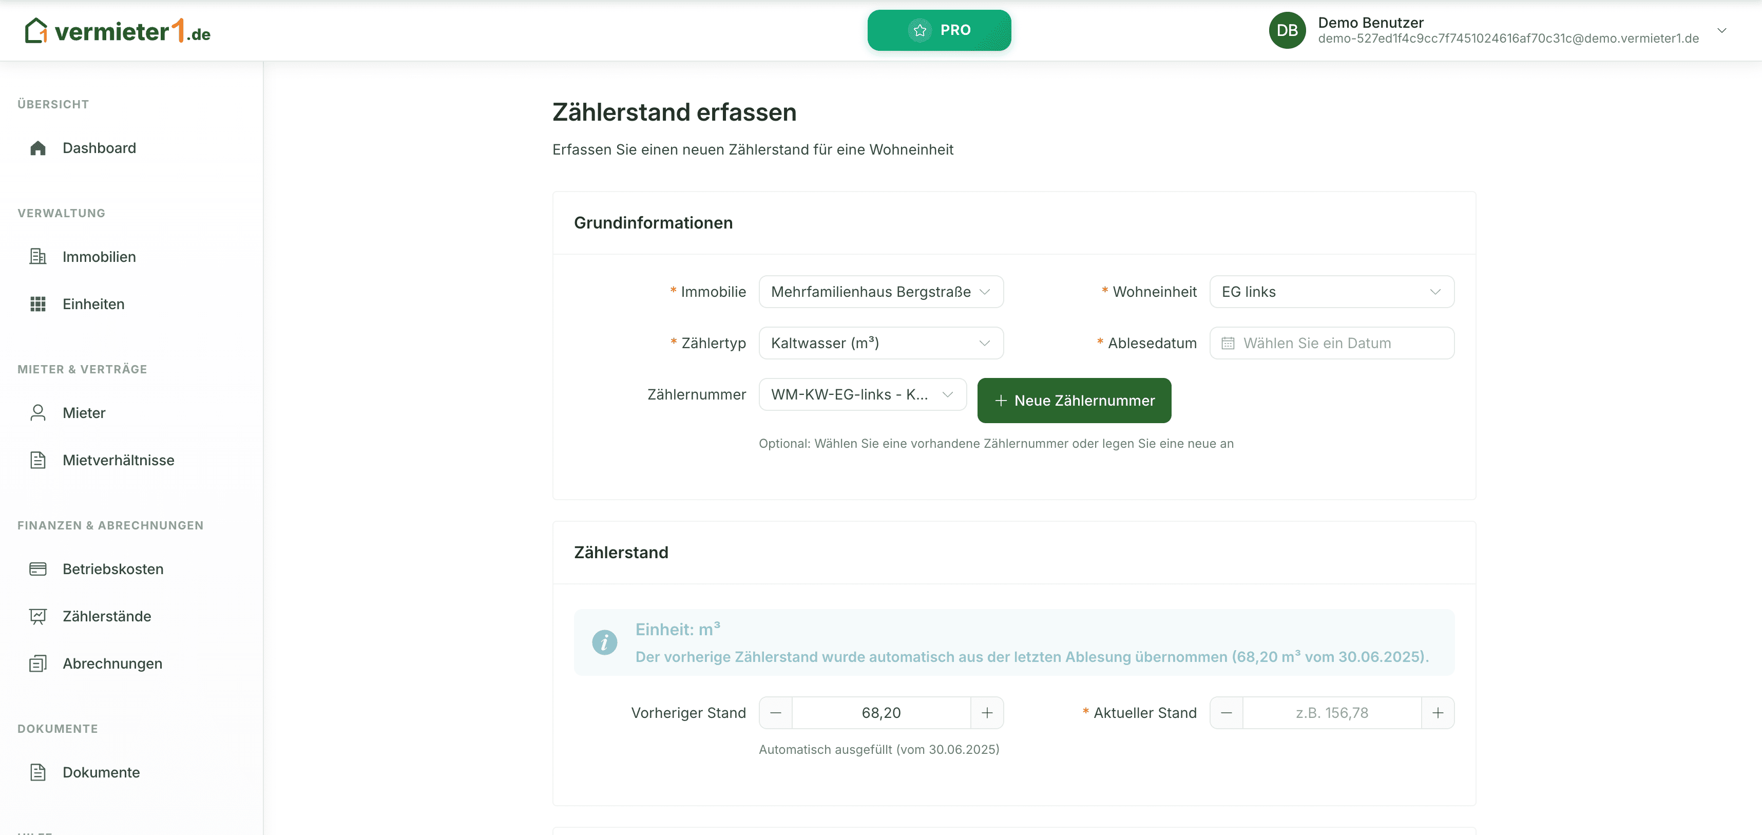Click the green PRO button
1762x835 pixels.
939,29
